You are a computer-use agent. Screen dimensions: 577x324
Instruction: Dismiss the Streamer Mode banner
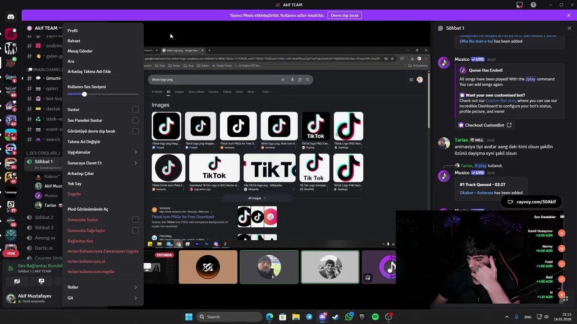(569, 15)
